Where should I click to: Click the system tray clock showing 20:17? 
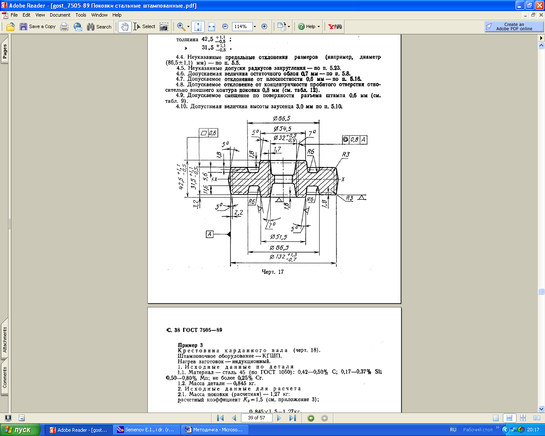pos(533,430)
